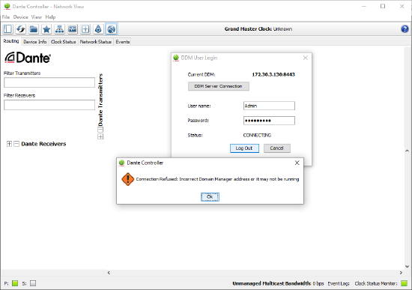Click the primary P status indicator

(x=15, y=283)
